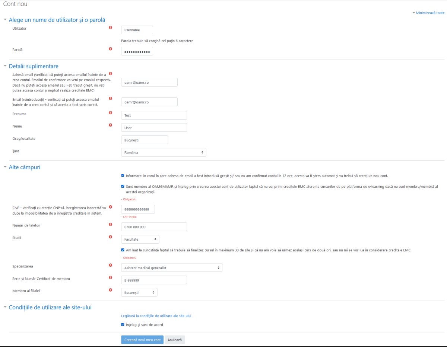Toggle the OAMGMAMR membership checkbox
The height and width of the screenshot is (347, 447).
pos(123,186)
